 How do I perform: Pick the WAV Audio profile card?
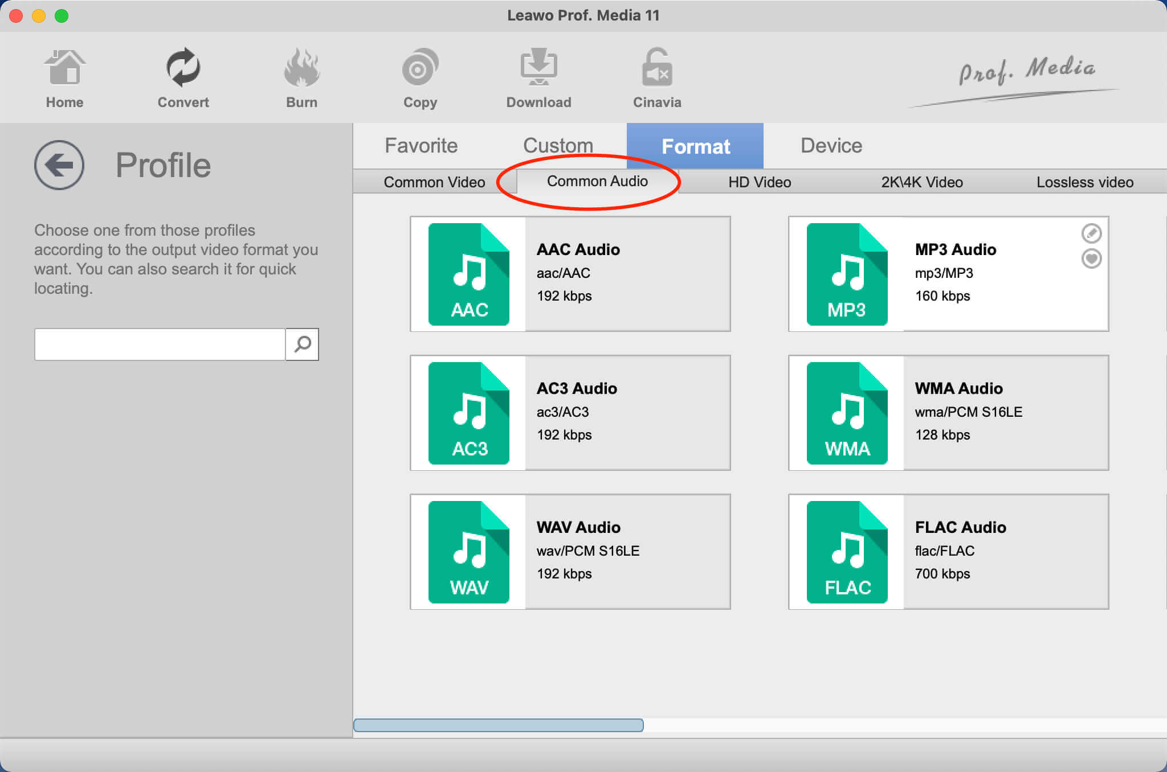[x=570, y=552]
